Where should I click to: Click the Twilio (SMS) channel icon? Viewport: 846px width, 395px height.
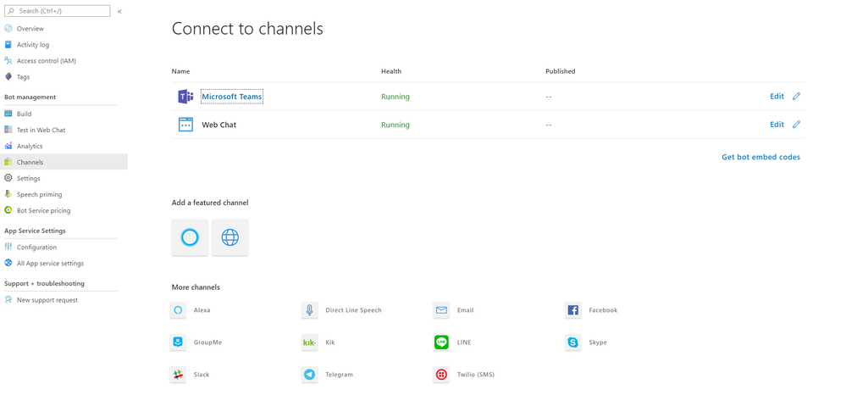(441, 375)
